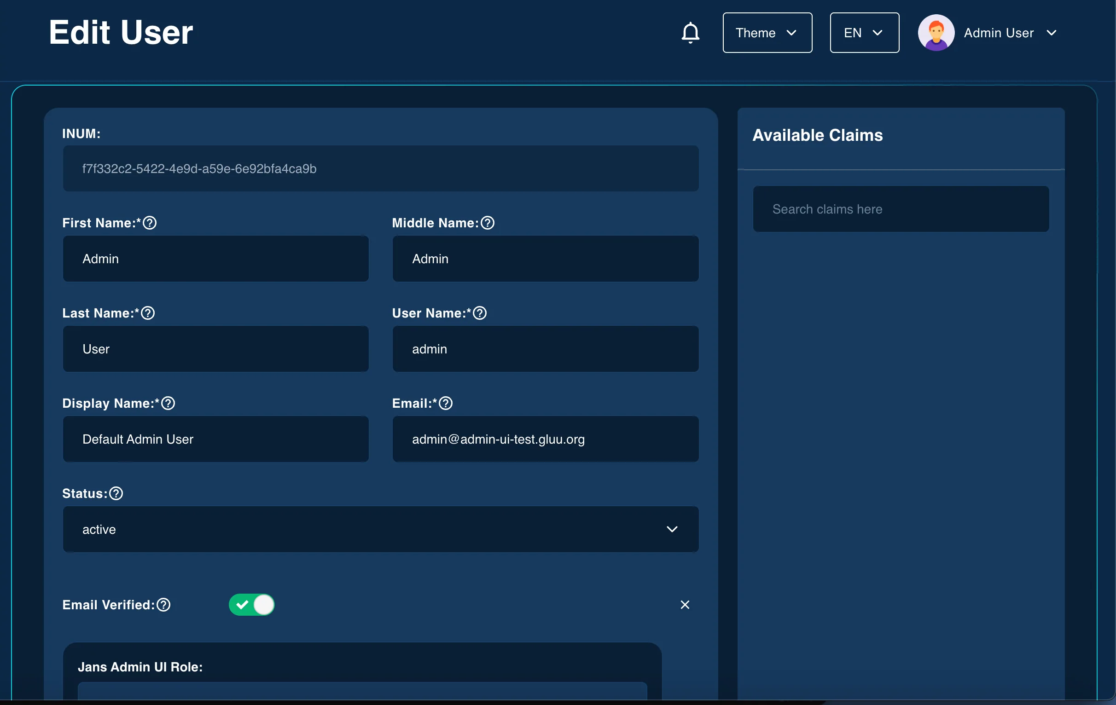Click the Available Claims heading
The width and height of the screenshot is (1116, 705).
pos(818,135)
